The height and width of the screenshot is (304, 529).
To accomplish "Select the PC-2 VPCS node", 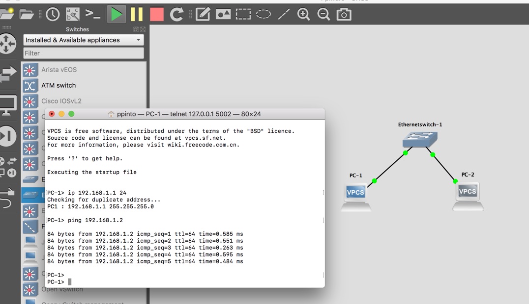I will tap(468, 197).
